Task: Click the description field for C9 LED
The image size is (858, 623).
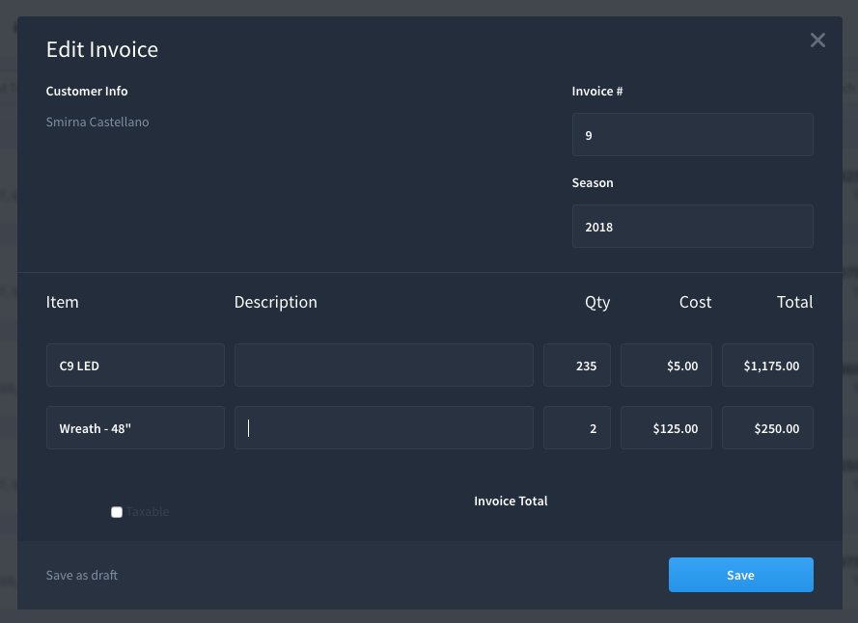Action: (383, 366)
